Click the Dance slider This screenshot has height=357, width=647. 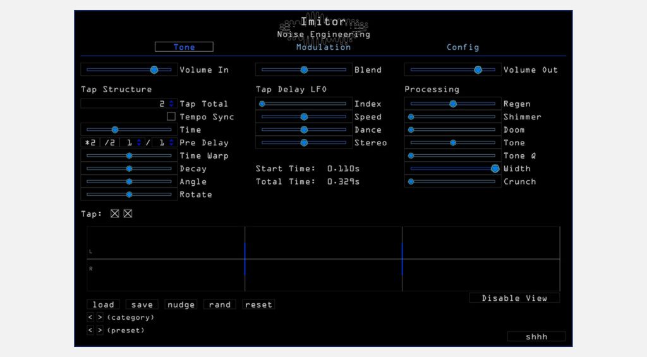(x=304, y=130)
